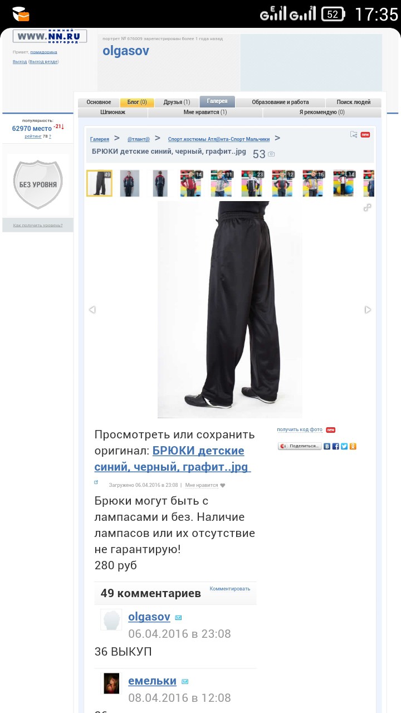Go to next photo arrow

pyautogui.click(x=368, y=310)
